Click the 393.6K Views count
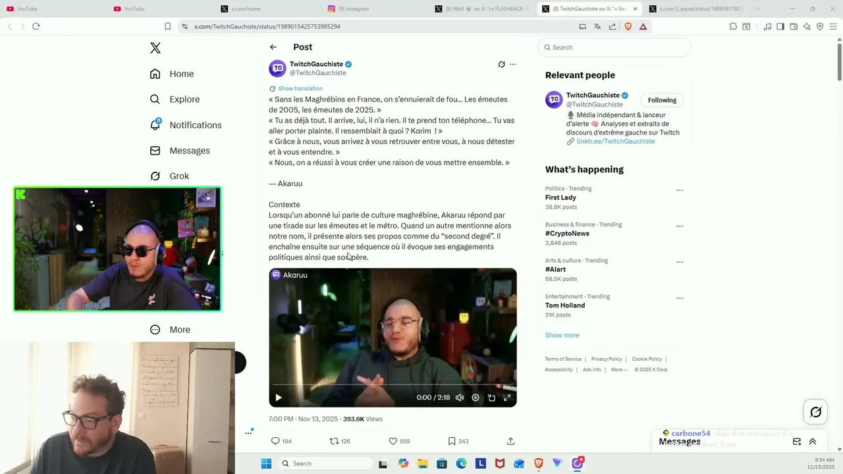843x474 pixels. tap(362, 419)
